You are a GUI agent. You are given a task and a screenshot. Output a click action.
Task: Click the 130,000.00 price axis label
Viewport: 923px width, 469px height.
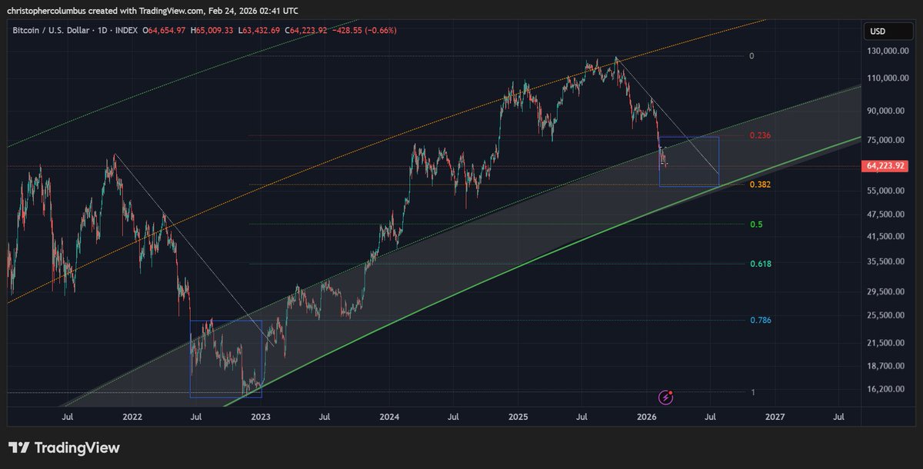tap(887, 51)
